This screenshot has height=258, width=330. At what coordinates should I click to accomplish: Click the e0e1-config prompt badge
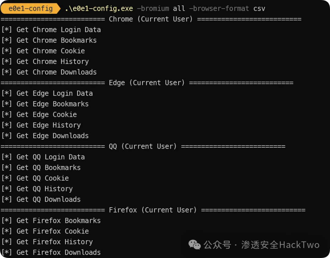(31, 9)
